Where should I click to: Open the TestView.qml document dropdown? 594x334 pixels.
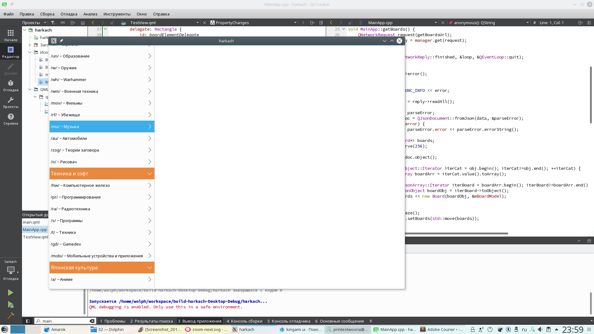pos(164,23)
